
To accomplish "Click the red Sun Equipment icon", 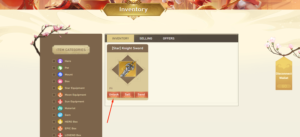I will click(x=60, y=102).
